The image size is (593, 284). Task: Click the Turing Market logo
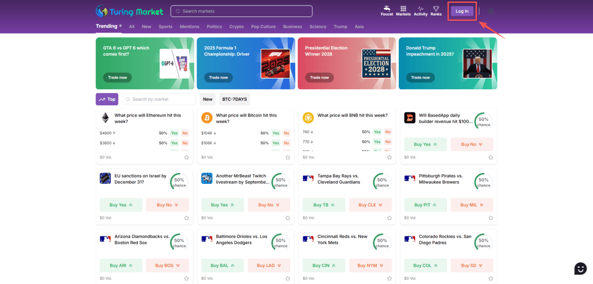point(130,11)
